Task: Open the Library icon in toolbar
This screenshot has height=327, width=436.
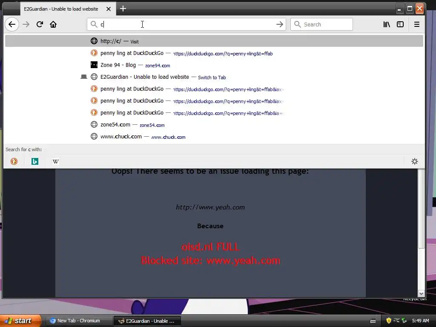Action: pos(387,24)
